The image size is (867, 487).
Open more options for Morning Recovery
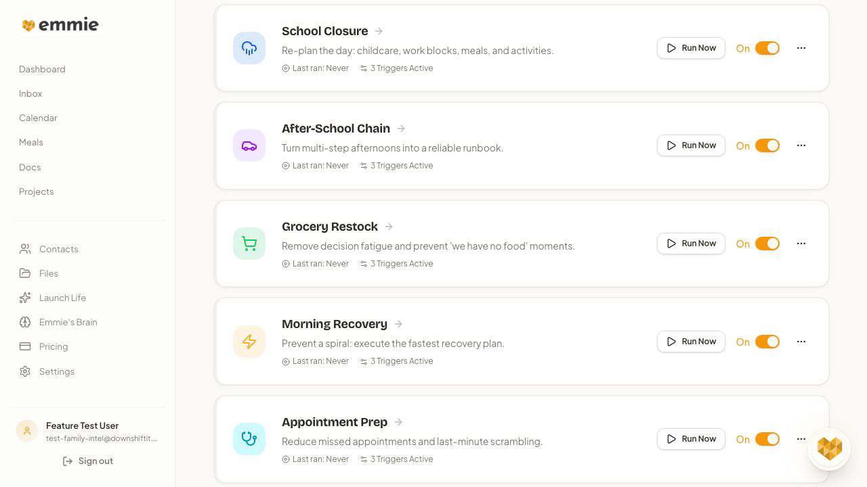pos(801,342)
